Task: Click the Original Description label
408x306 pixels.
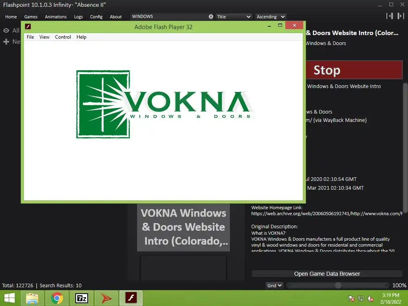Action: [x=275, y=226]
